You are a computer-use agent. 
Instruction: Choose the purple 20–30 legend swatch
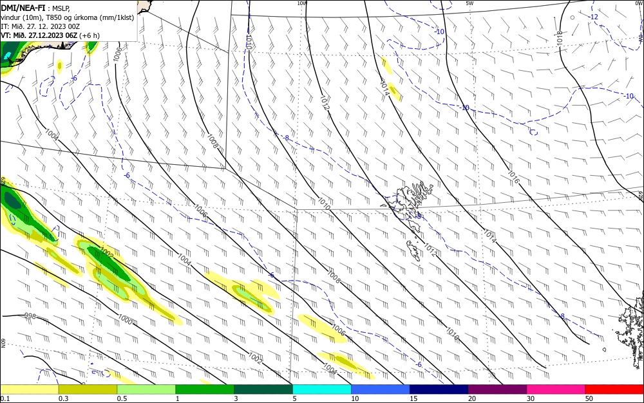pos(497,389)
